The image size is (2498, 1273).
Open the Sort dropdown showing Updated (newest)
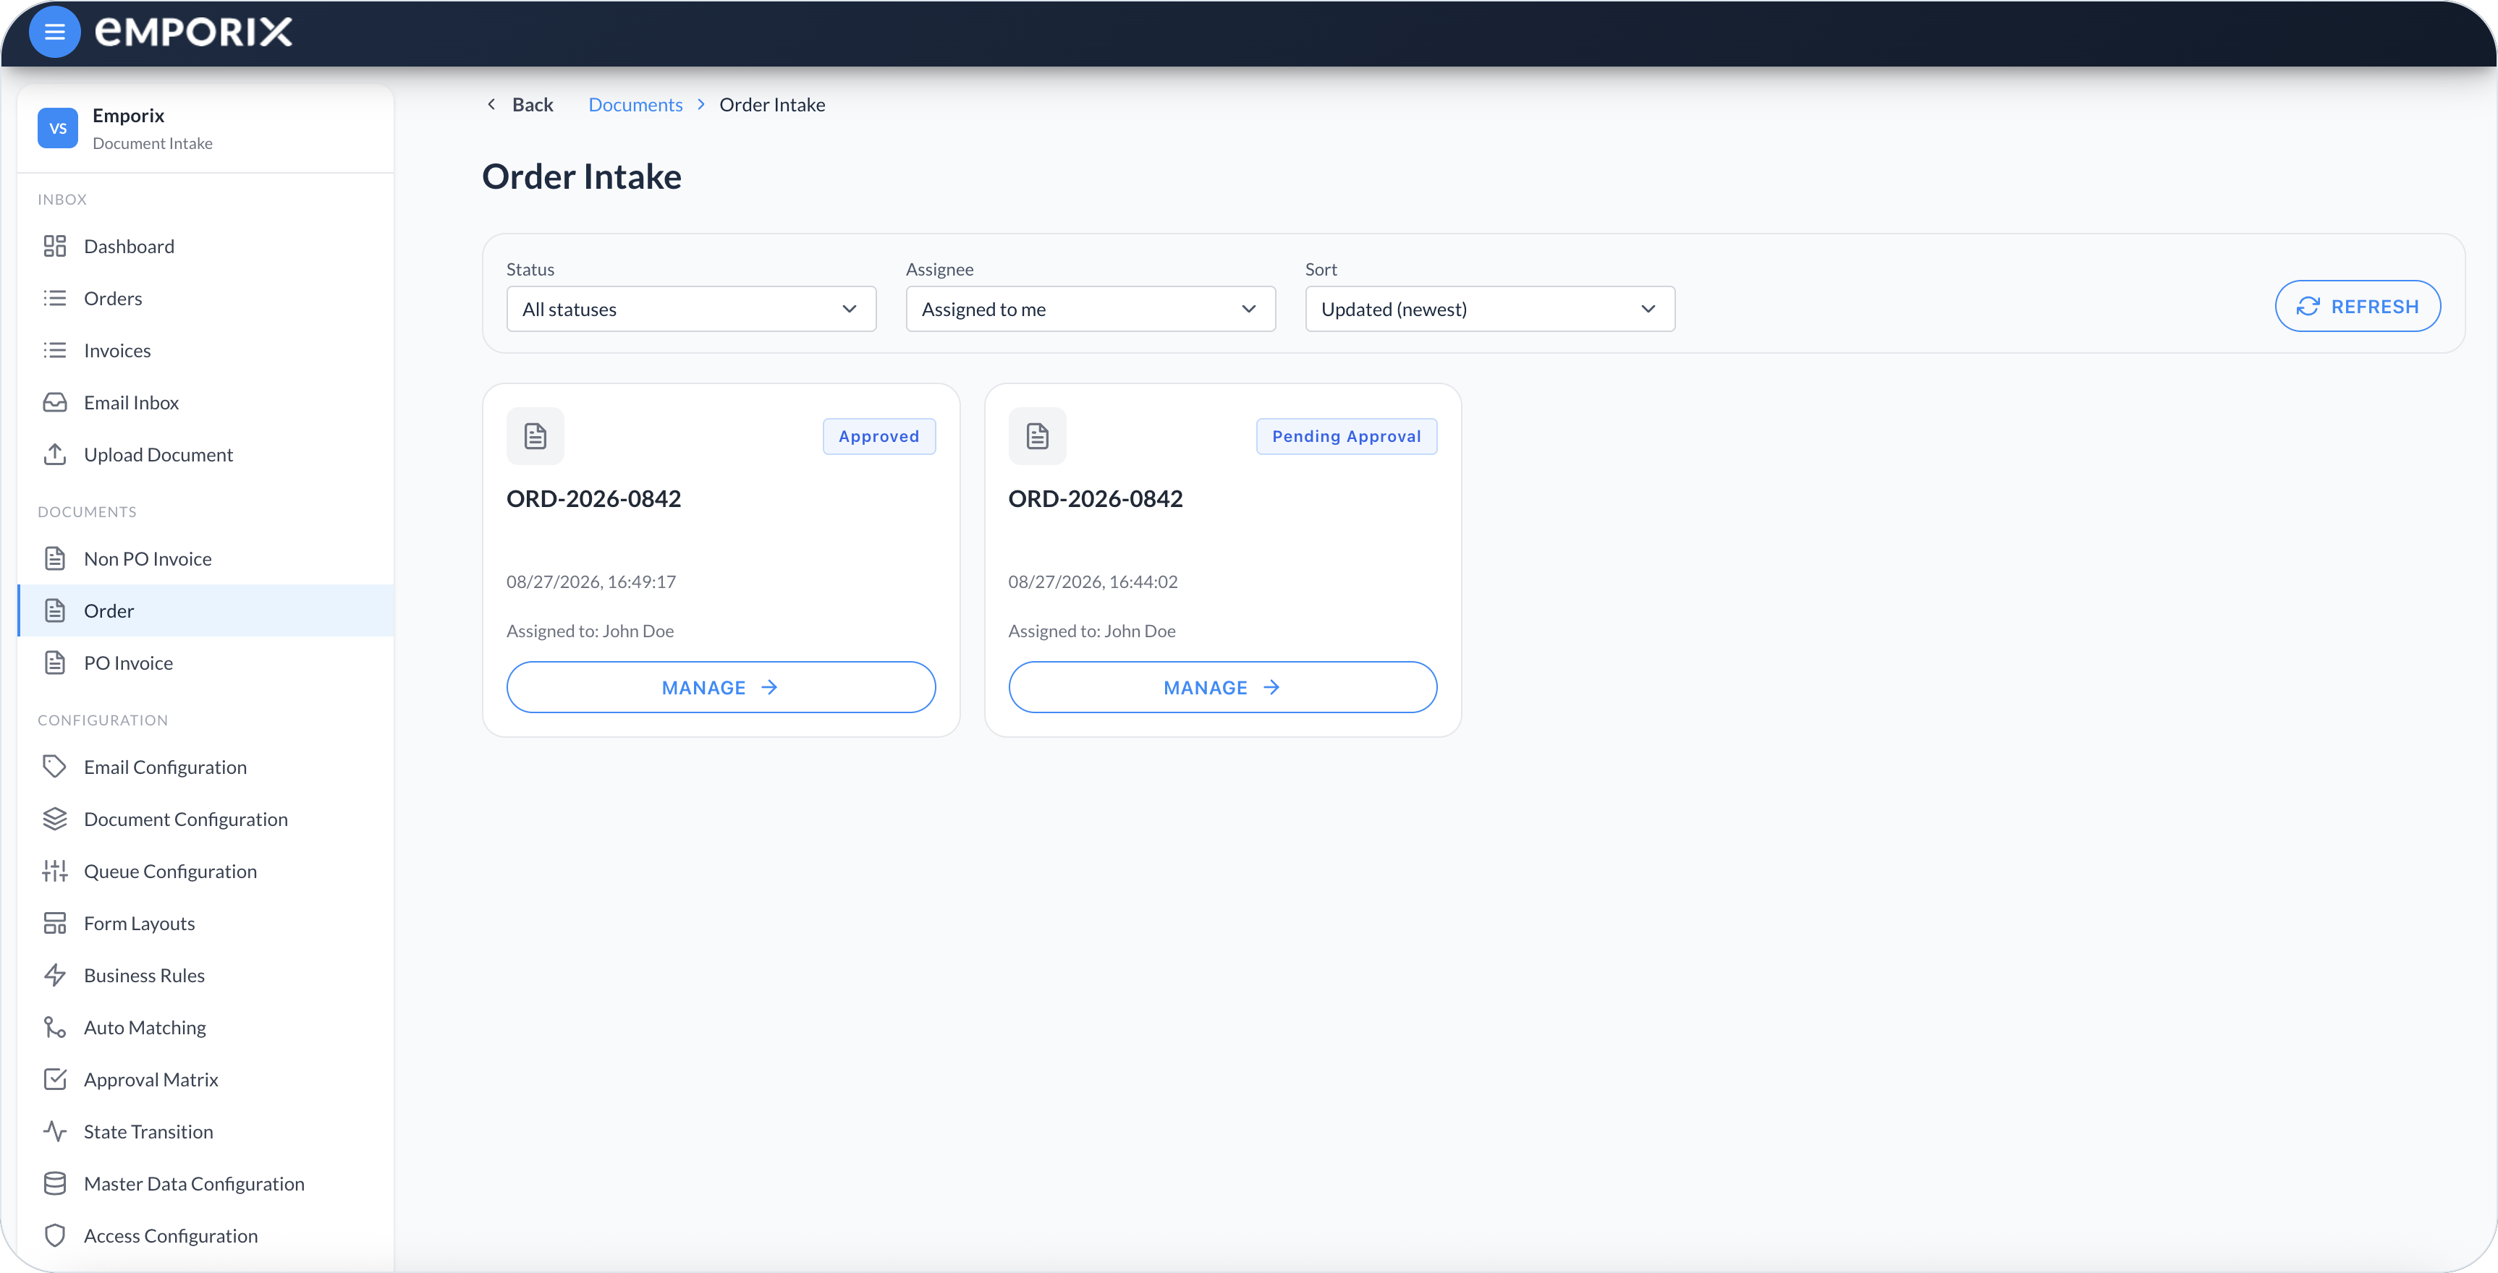1491,310
